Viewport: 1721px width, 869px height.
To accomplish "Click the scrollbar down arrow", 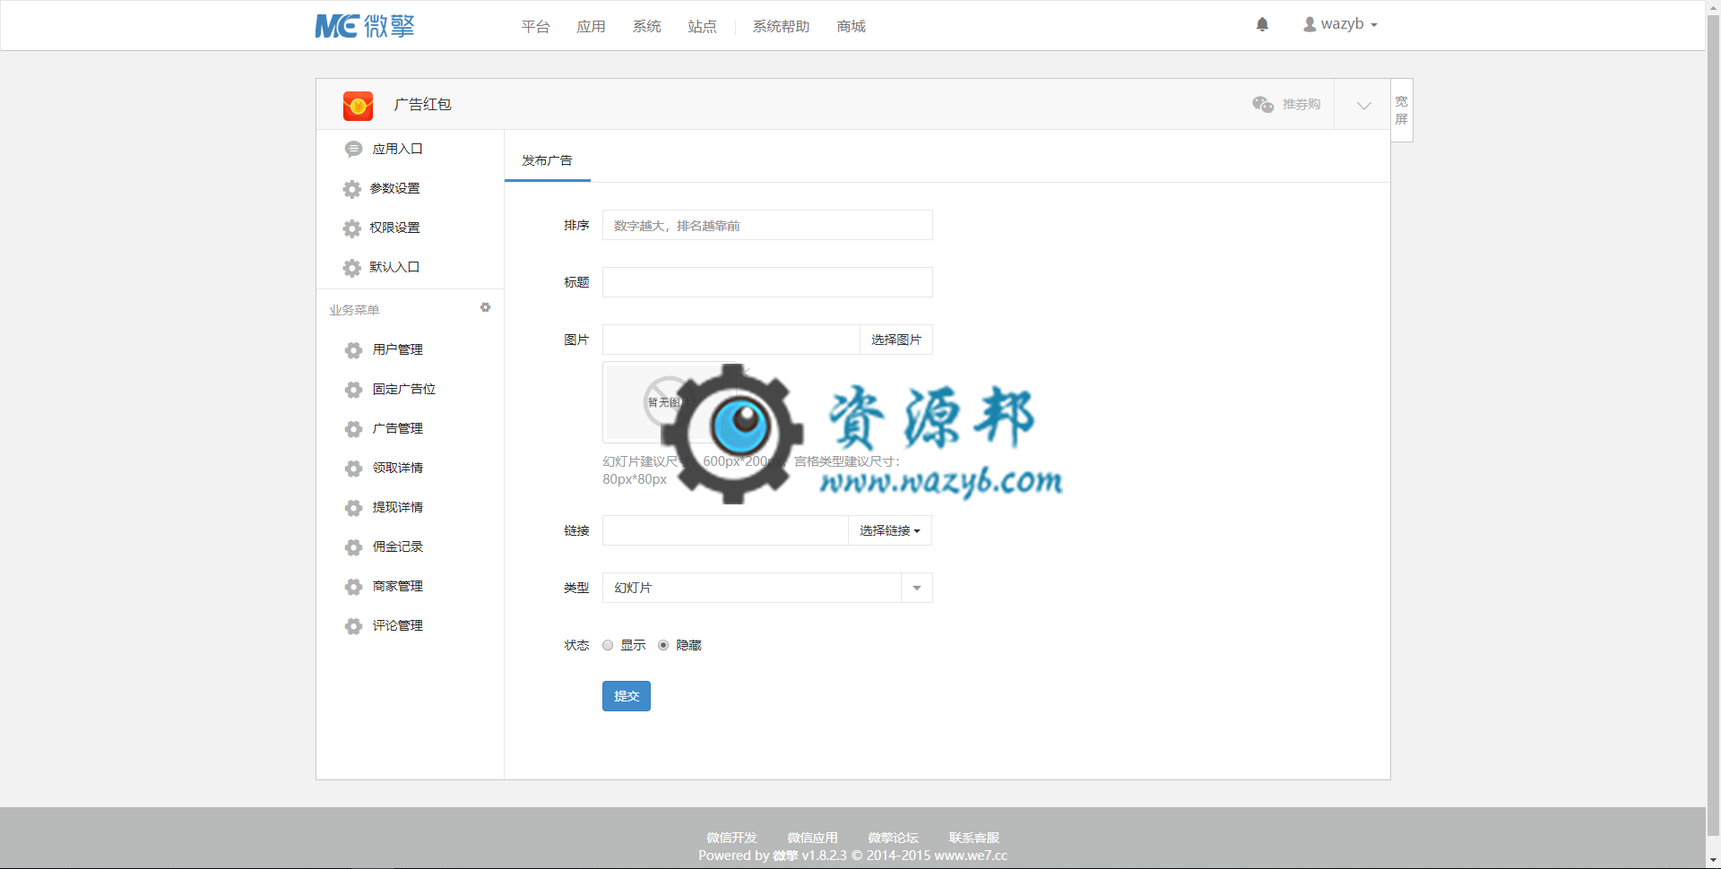I will [1713, 861].
